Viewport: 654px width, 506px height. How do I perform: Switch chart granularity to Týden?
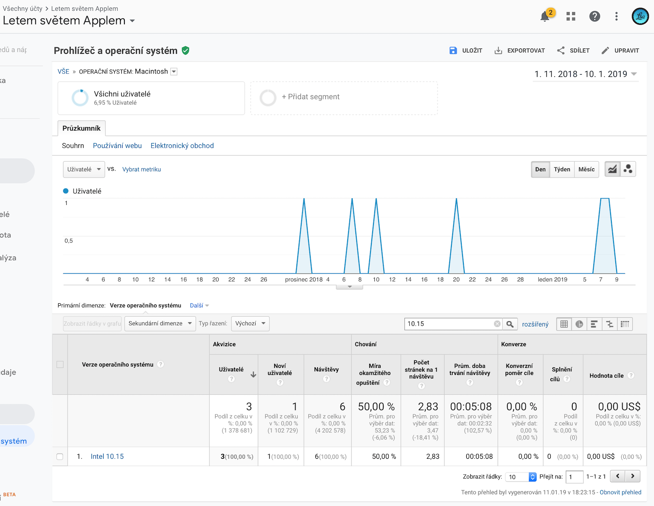(x=561, y=169)
